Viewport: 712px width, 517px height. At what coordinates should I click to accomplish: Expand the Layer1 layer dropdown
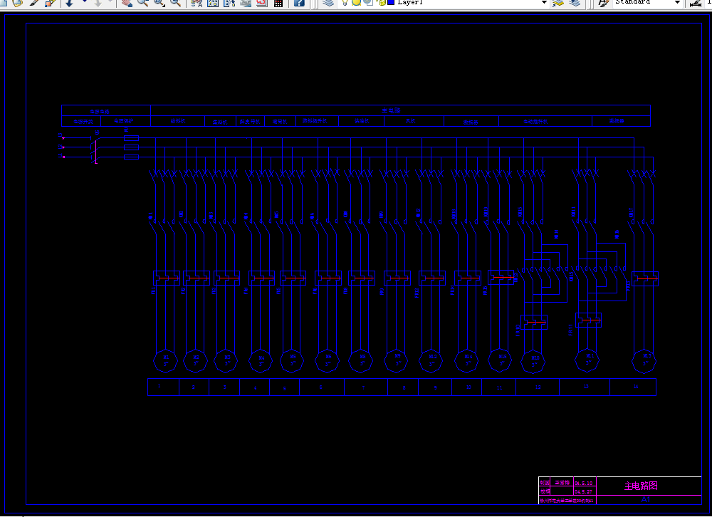(x=544, y=3)
